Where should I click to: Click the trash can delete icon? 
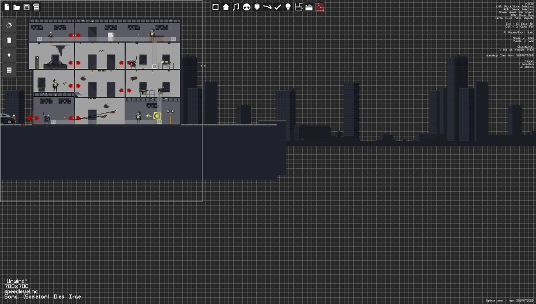tap(9, 40)
